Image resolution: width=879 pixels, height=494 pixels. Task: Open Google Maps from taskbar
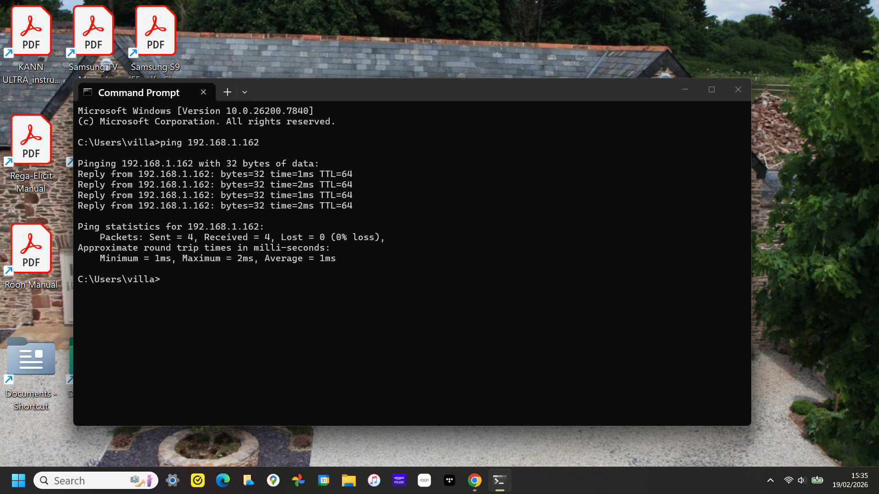coord(273,480)
